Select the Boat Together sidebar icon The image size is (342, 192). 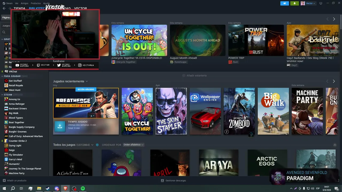[x=6, y=122]
